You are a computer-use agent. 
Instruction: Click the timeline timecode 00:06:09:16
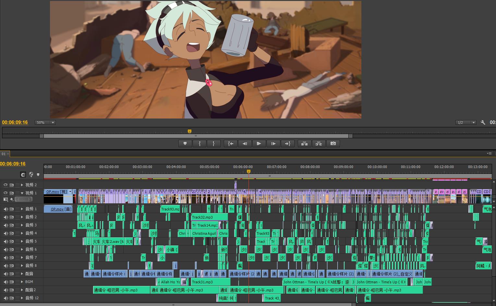click(13, 164)
